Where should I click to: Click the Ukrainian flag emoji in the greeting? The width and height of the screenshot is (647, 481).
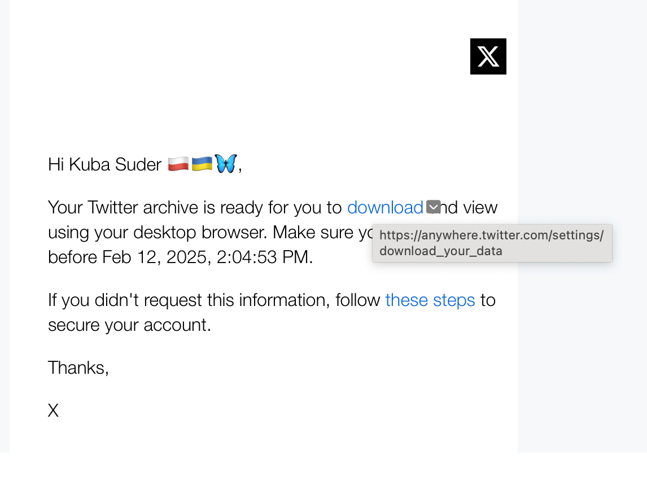point(202,164)
